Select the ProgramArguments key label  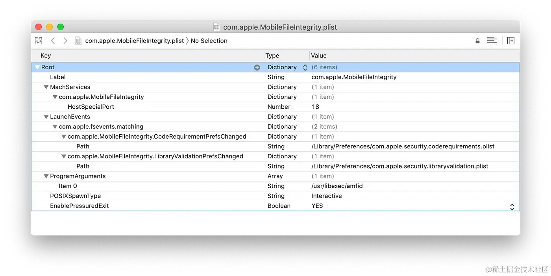tap(78, 176)
